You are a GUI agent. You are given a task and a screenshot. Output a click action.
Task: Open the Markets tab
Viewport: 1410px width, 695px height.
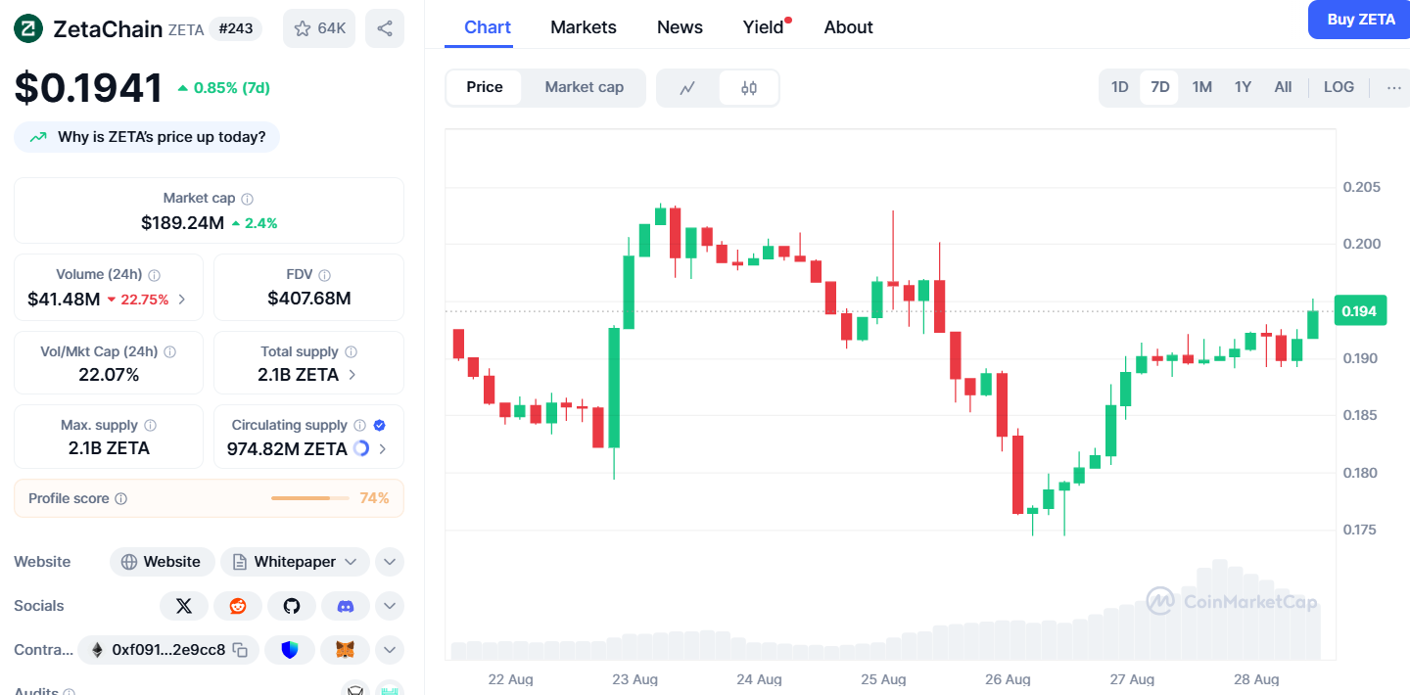tap(584, 27)
